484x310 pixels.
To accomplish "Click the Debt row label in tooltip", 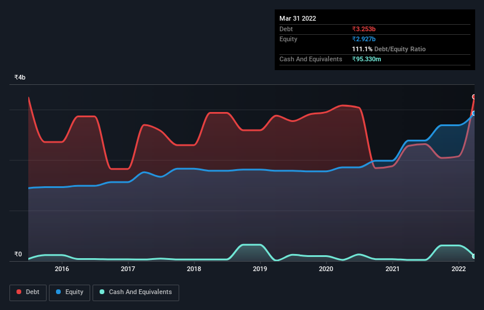I will click(286, 29).
